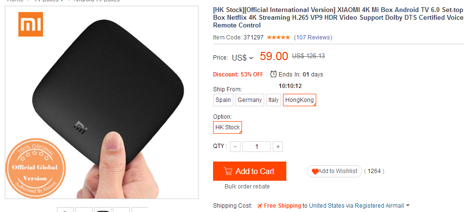This screenshot has height=212, width=469.
Task: Open the 107 Reviews link
Action: pyautogui.click(x=313, y=37)
